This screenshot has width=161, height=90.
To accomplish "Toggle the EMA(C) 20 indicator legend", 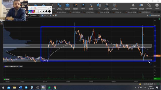I will 7,66.
